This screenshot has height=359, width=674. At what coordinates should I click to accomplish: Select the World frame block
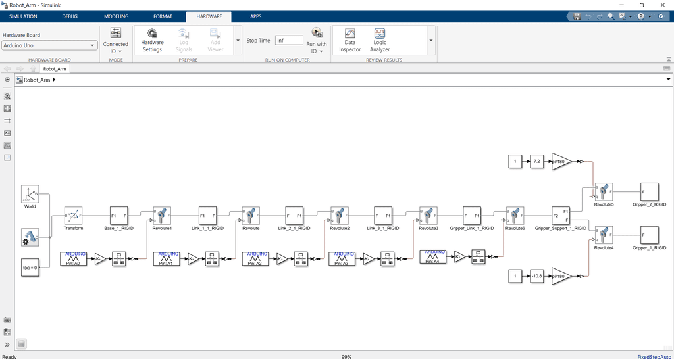coord(30,195)
